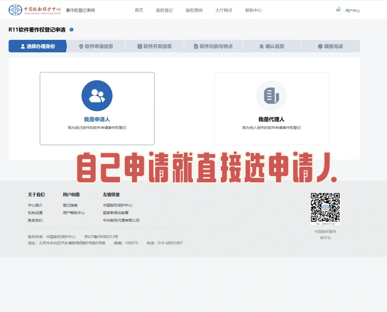The height and width of the screenshot is (312, 387).
Task: Select the applicant people icon on 我是申请人 card
Action: pyautogui.click(x=97, y=96)
